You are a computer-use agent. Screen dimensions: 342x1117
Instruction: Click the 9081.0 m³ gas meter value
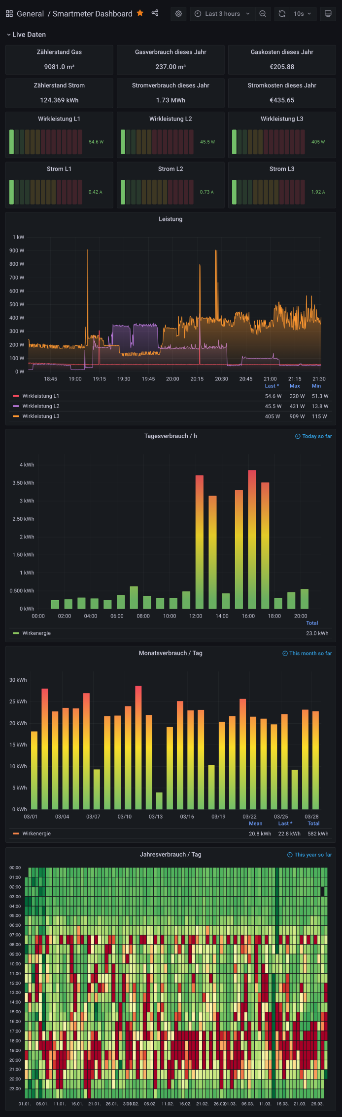point(59,67)
